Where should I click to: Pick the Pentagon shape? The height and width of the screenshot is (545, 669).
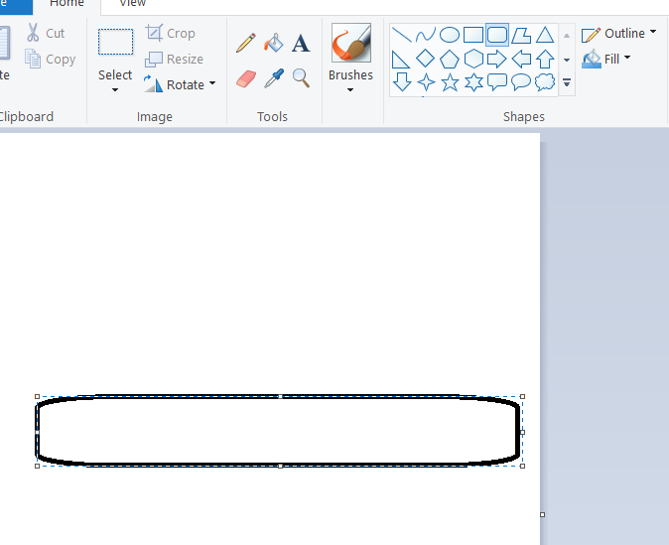coord(450,59)
